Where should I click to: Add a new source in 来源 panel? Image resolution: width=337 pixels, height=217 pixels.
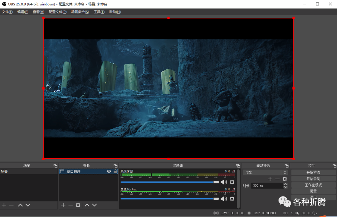[x=63, y=205]
